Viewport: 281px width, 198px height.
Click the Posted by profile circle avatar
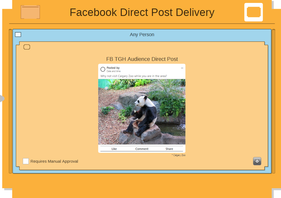point(103,69)
